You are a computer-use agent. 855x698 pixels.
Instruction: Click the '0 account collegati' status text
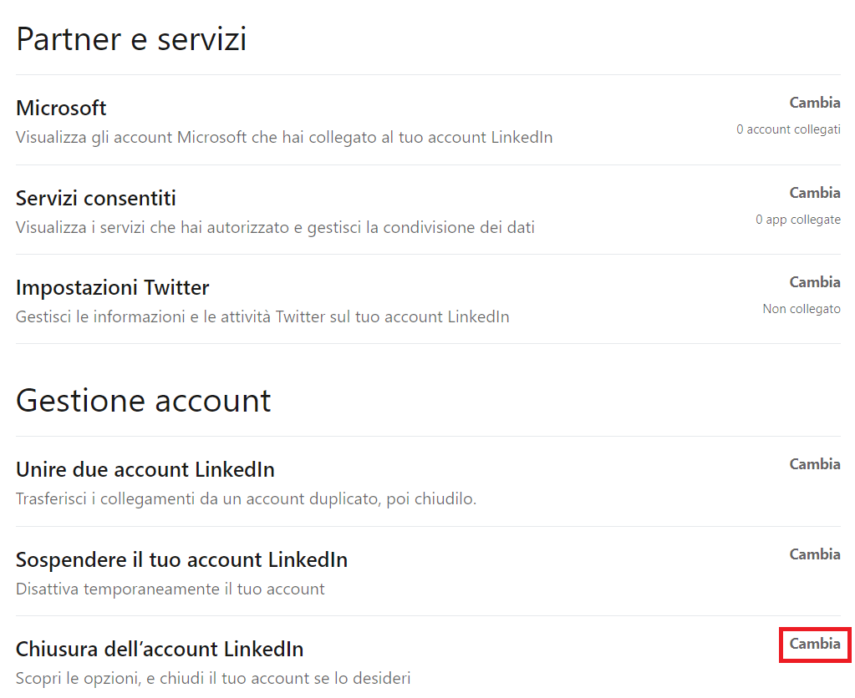click(x=788, y=129)
